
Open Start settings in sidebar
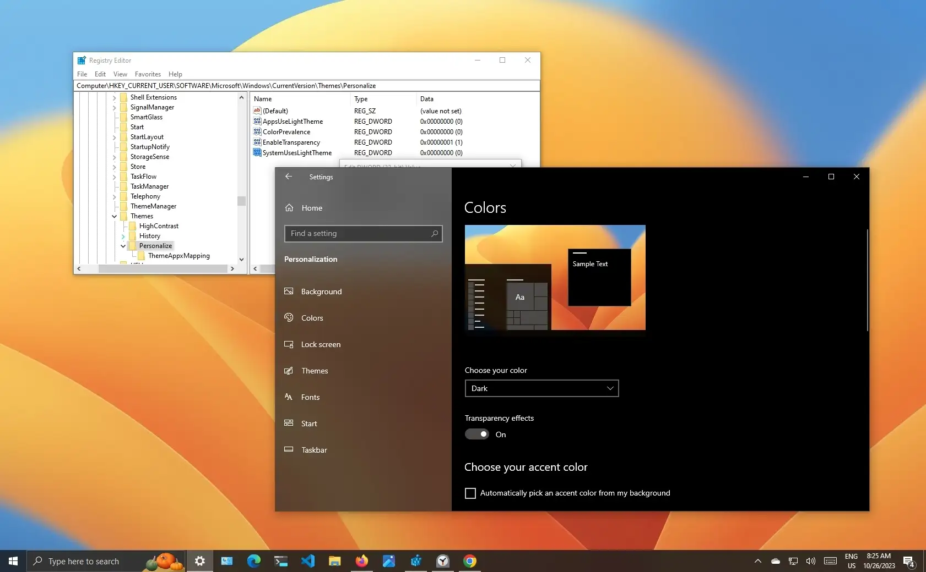pyautogui.click(x=309, y=424)
